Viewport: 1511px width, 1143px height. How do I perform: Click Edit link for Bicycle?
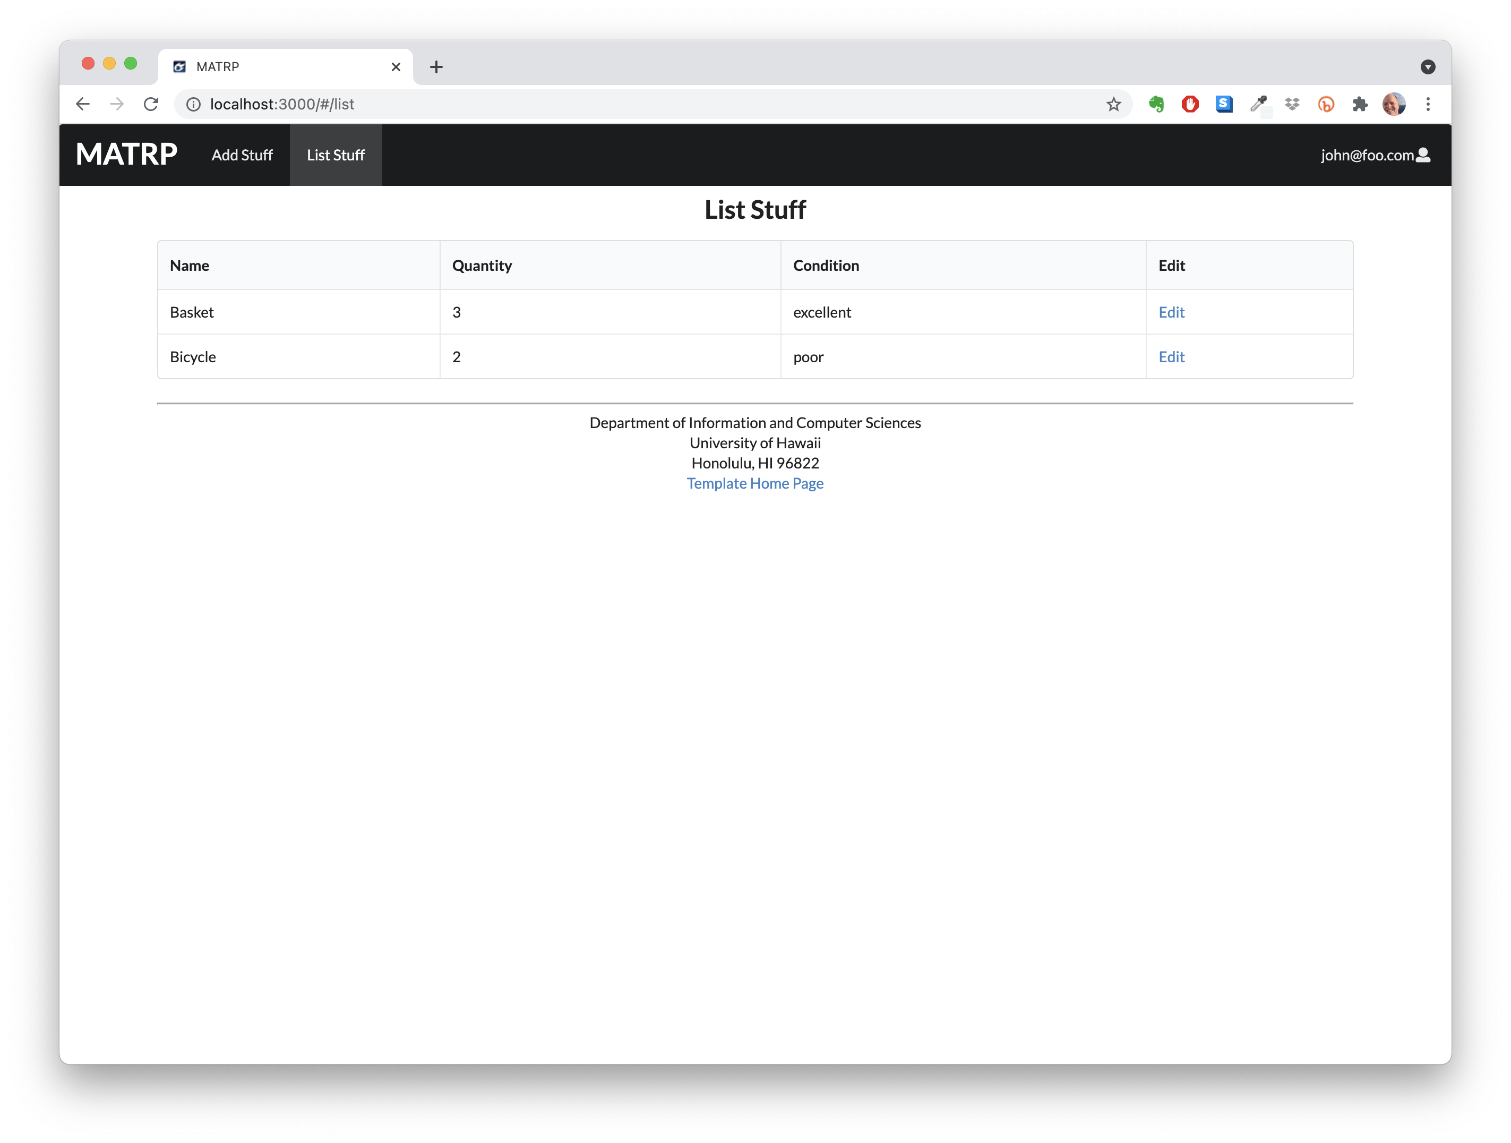point(1171,356)
